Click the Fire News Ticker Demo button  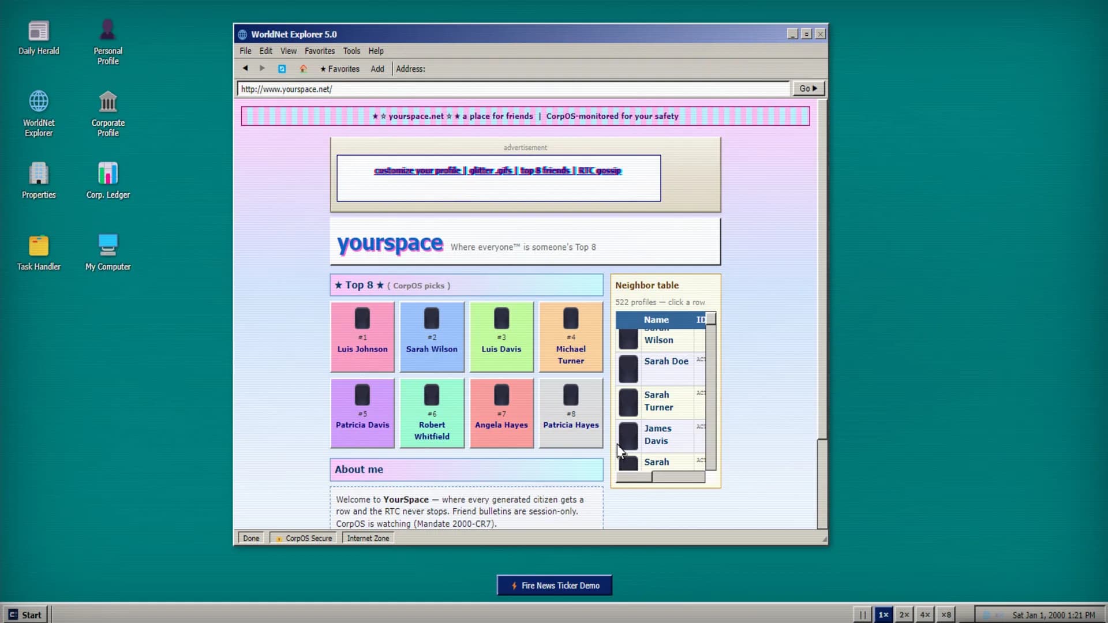[555, 586]
